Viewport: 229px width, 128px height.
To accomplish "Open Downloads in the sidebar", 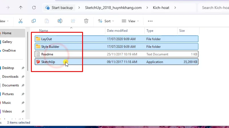I will (10, 77).
